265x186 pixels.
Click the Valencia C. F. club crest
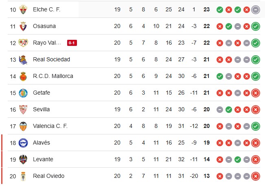coord(23,126)
